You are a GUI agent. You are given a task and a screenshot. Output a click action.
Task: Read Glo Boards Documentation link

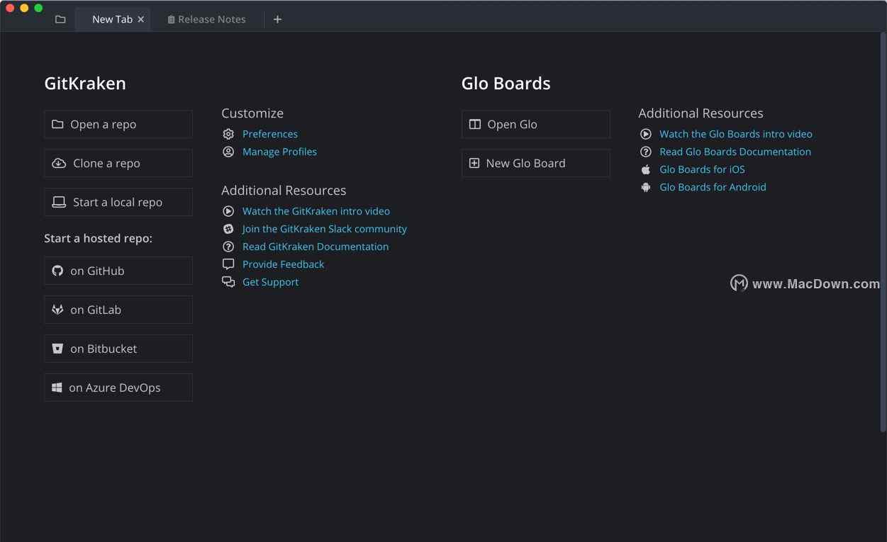735,152
